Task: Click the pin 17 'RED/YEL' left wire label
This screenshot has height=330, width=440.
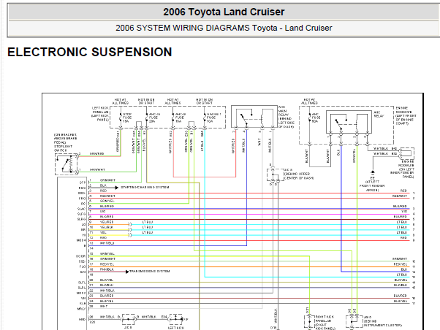Action: 107,264
